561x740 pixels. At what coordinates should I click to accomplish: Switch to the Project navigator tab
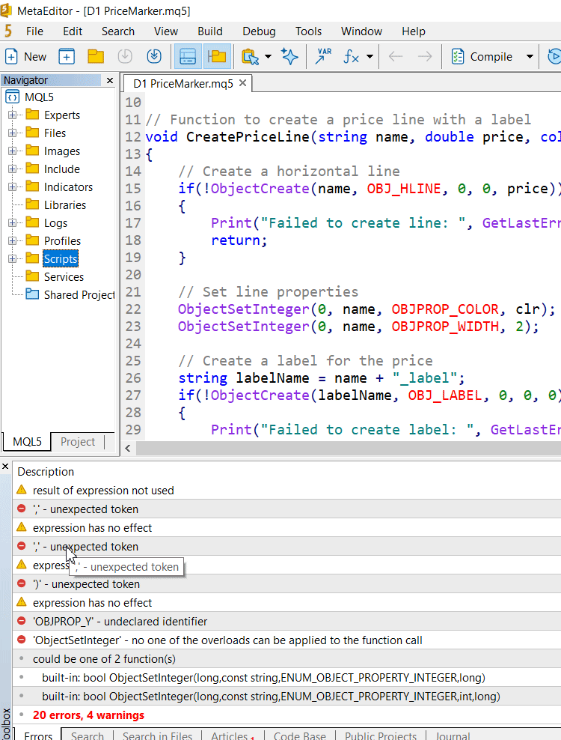click(x=77, y=442)
